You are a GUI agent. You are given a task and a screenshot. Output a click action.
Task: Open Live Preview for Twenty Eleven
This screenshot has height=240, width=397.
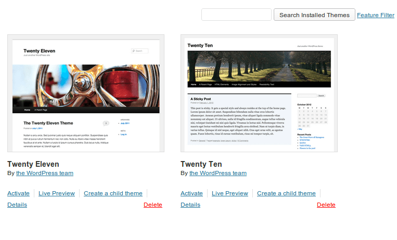point(57,193)
